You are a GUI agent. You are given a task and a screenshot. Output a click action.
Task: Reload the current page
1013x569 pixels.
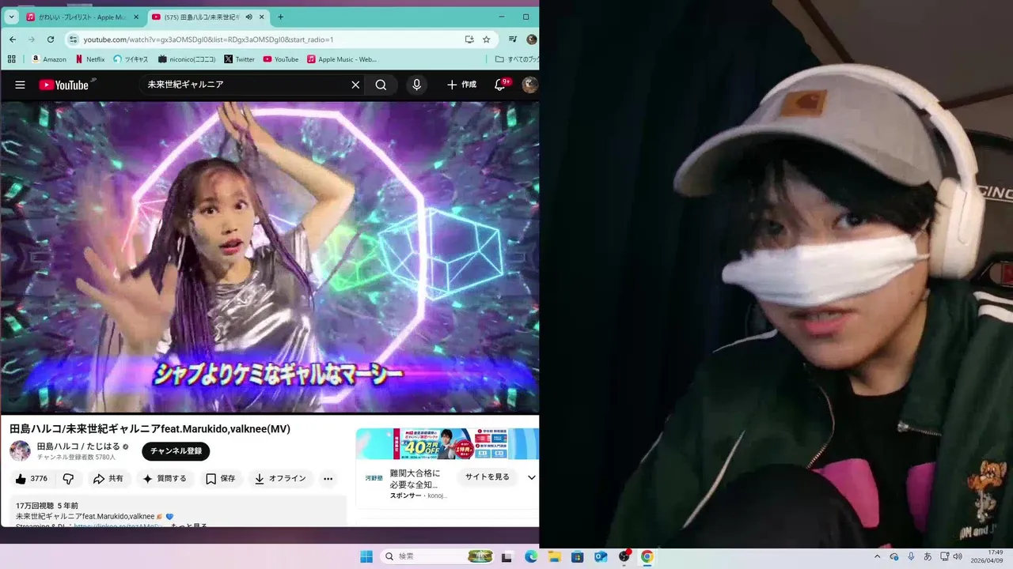coord(51,40)
